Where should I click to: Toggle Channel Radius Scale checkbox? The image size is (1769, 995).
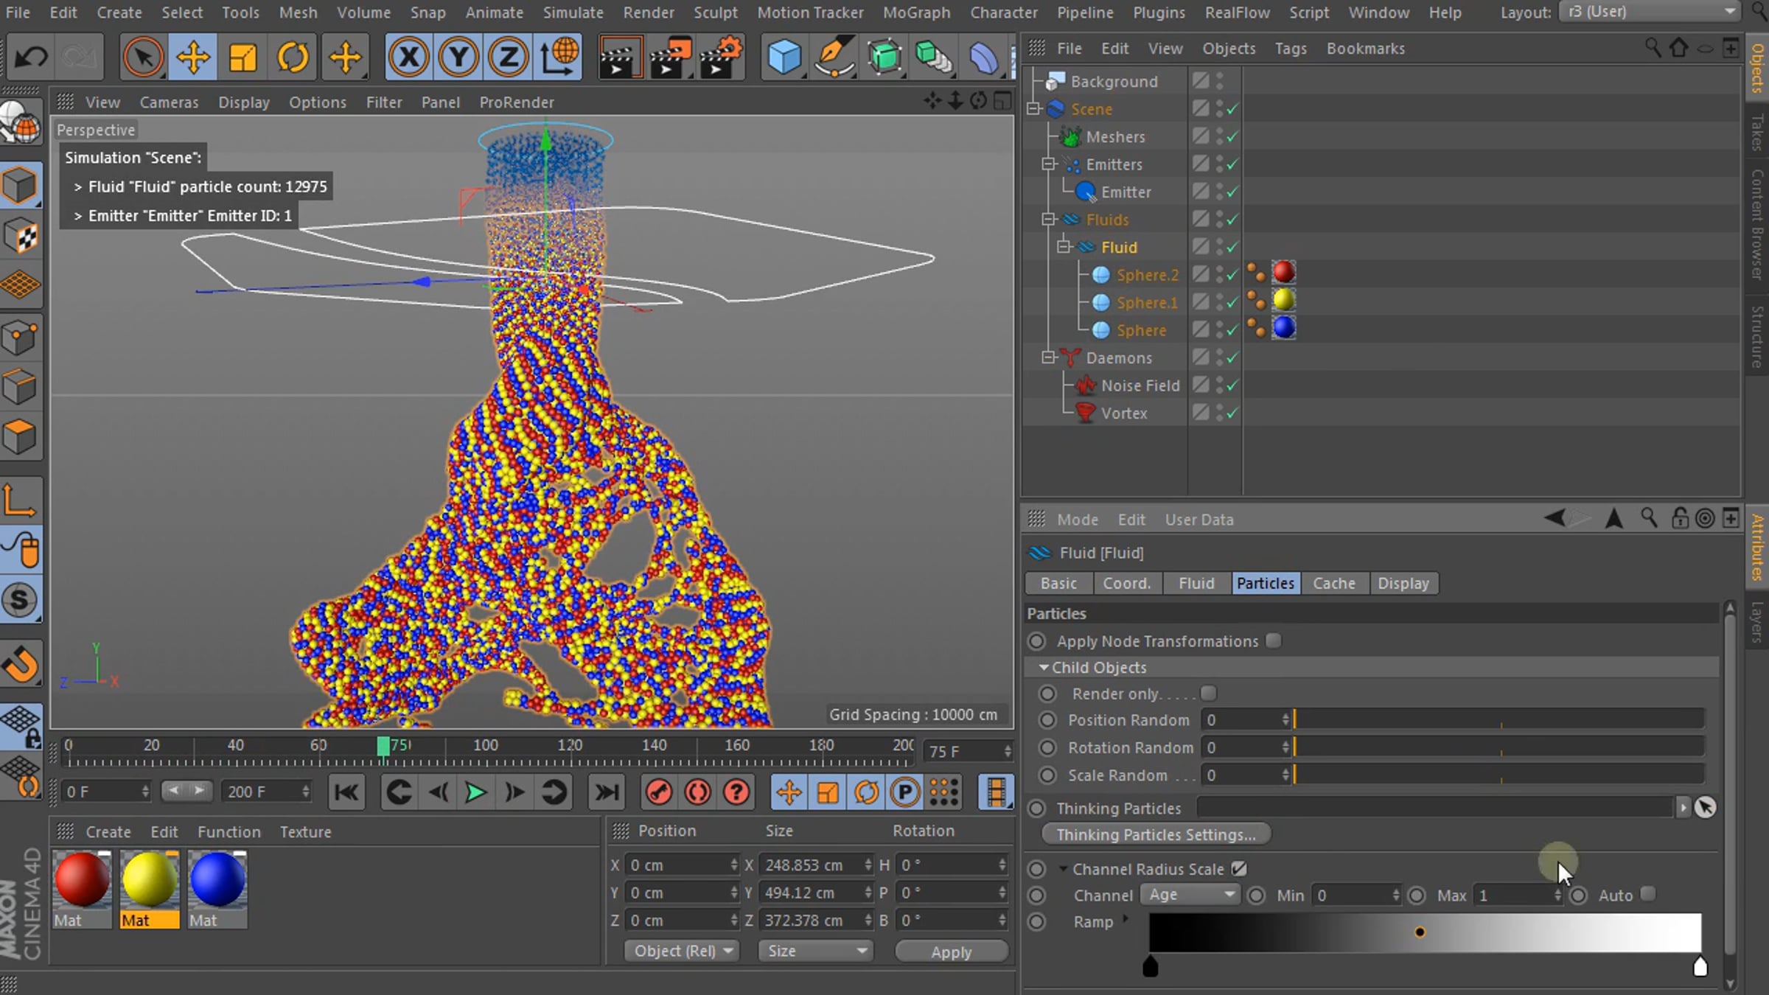click(x=1239, y=869)
